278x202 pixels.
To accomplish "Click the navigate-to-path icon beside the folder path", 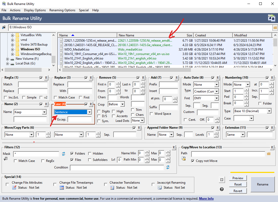I will tap(4, 27).
